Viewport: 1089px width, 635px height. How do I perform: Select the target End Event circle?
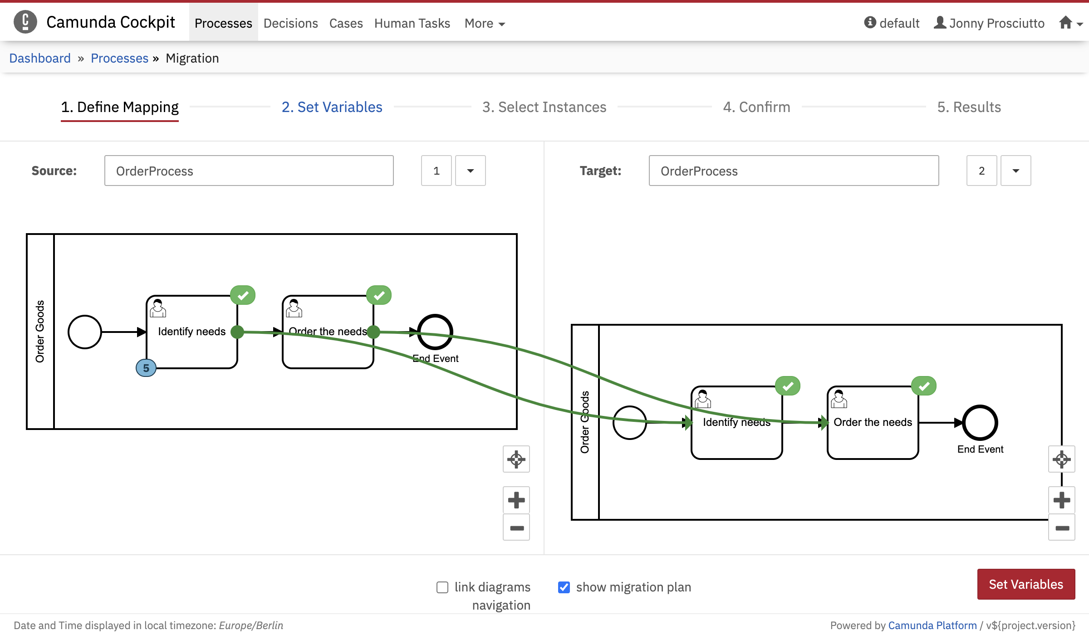pyautogui.click(x=980, y=423)
